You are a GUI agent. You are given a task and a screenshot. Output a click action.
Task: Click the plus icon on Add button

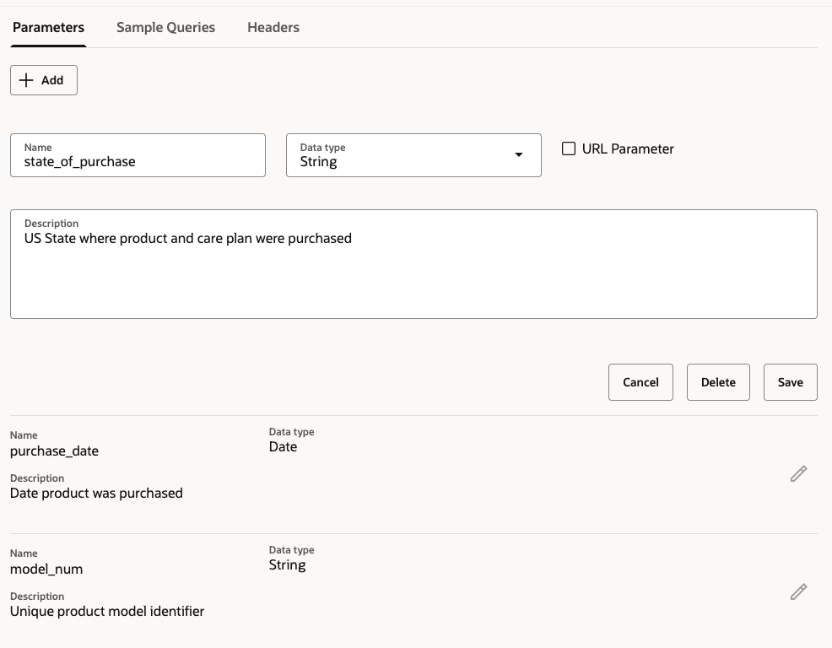[26, 80]
